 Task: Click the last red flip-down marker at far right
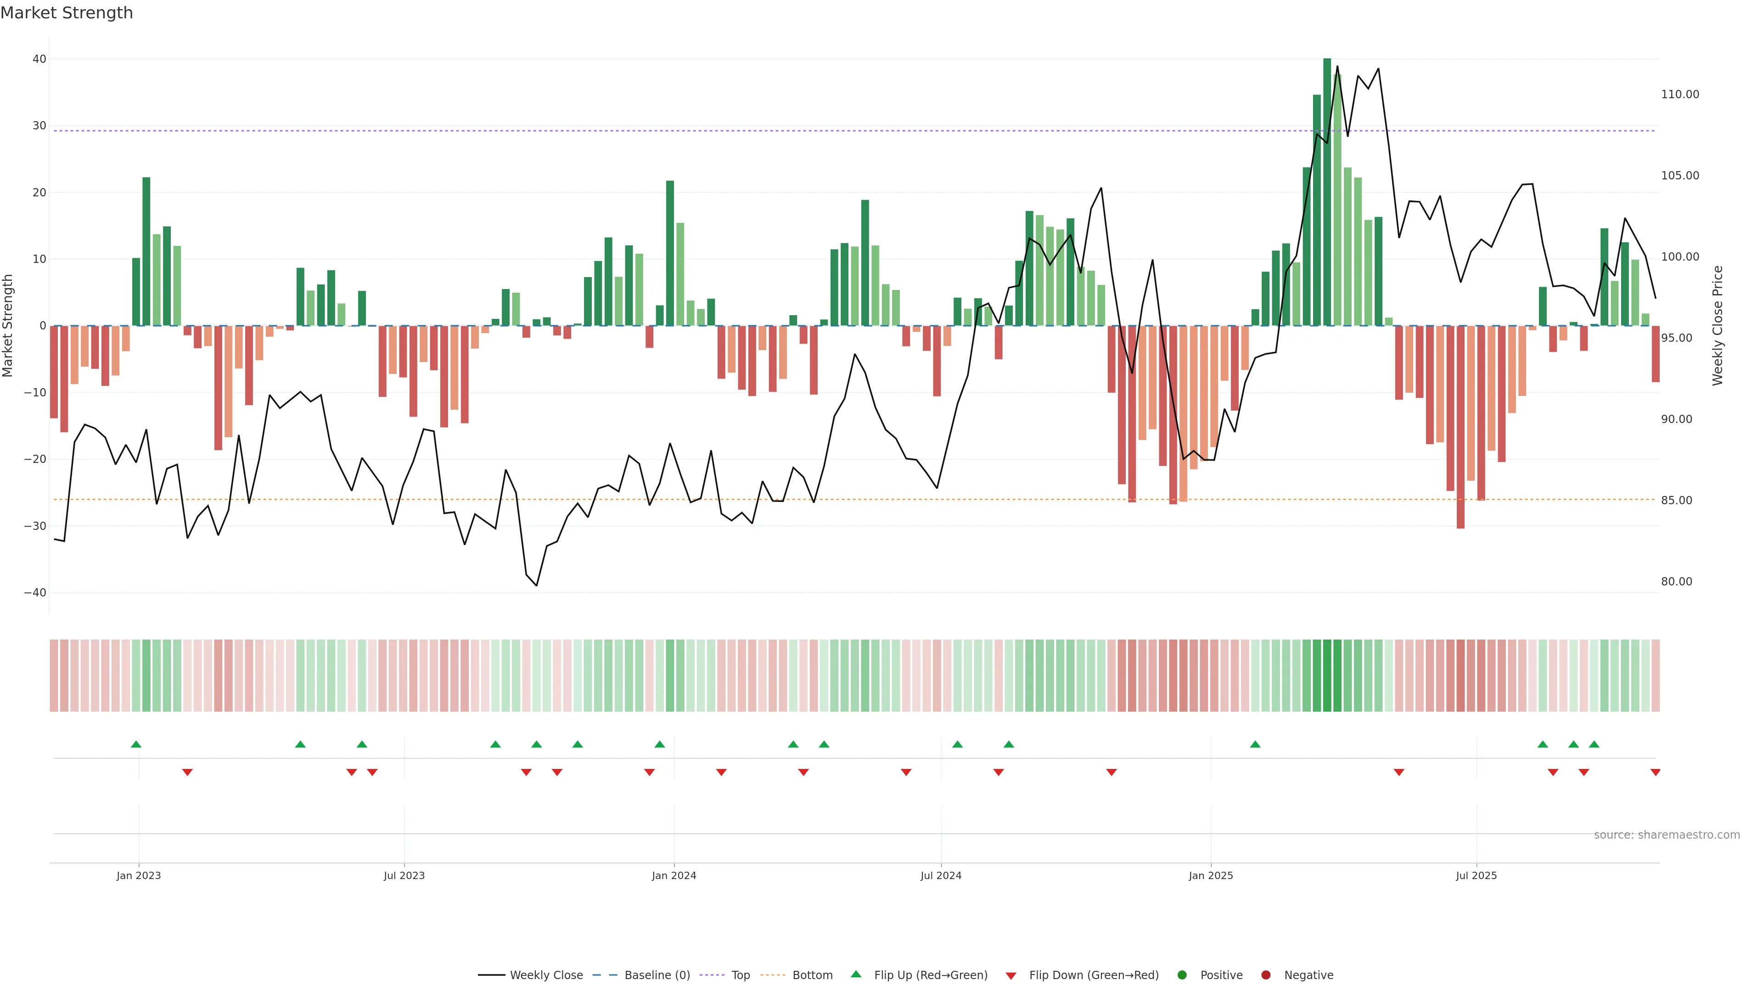1655,772
